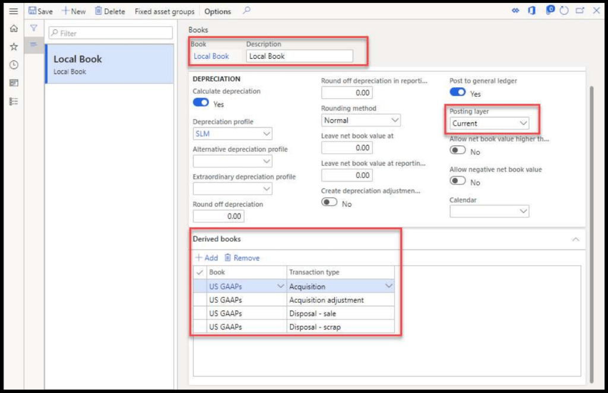Click inside the Filter search field
The image size is (608, 393).
[x=110, y=33]
